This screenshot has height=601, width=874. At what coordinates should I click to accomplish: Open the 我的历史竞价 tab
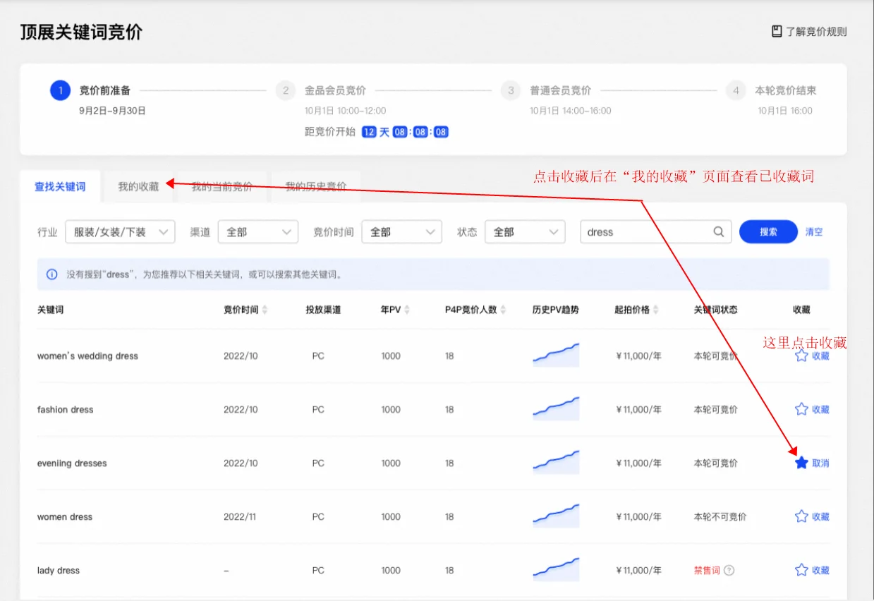coord(315,187)
